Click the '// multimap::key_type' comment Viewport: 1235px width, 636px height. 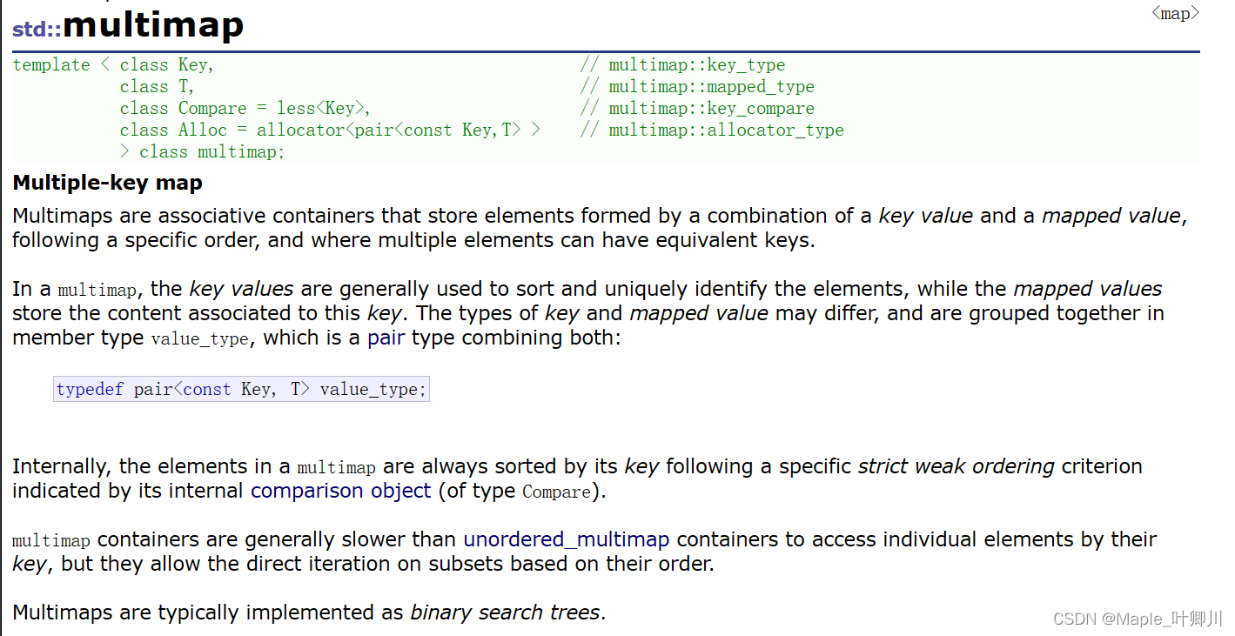click(x=682, y=65)
